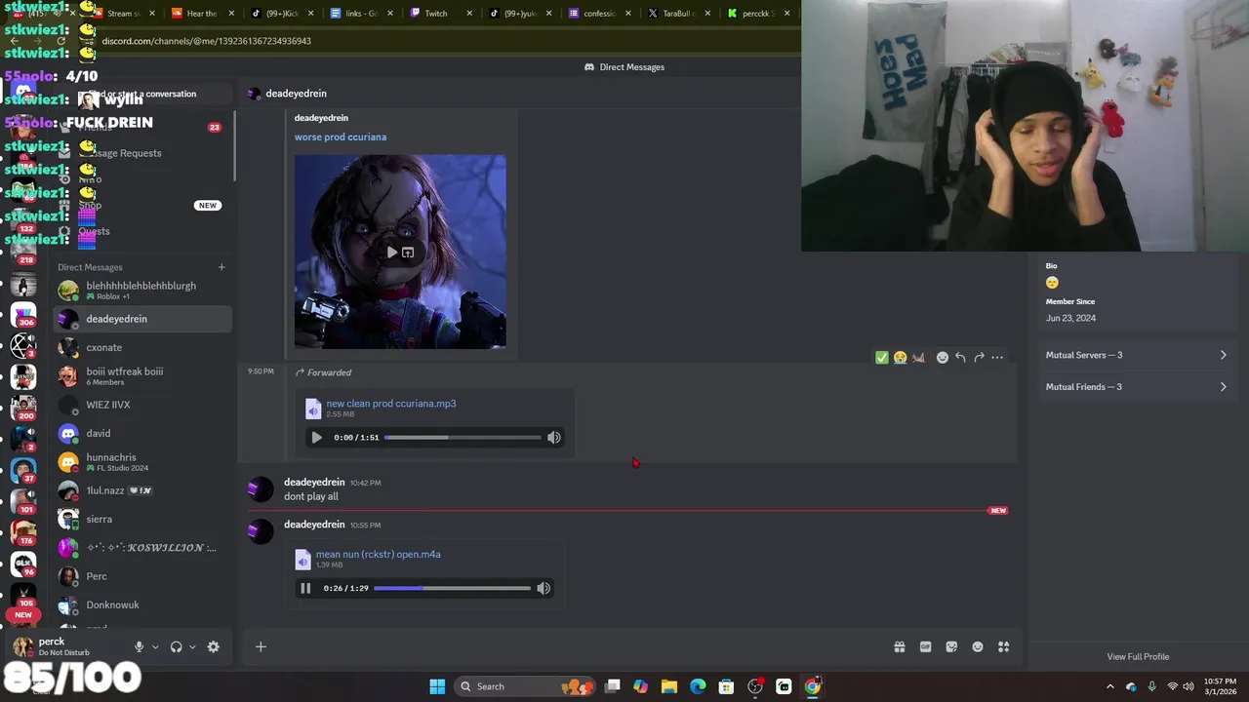Switch to the links browser tab
The height and width of the screenshot is (702, 1249).
[361, 14]
